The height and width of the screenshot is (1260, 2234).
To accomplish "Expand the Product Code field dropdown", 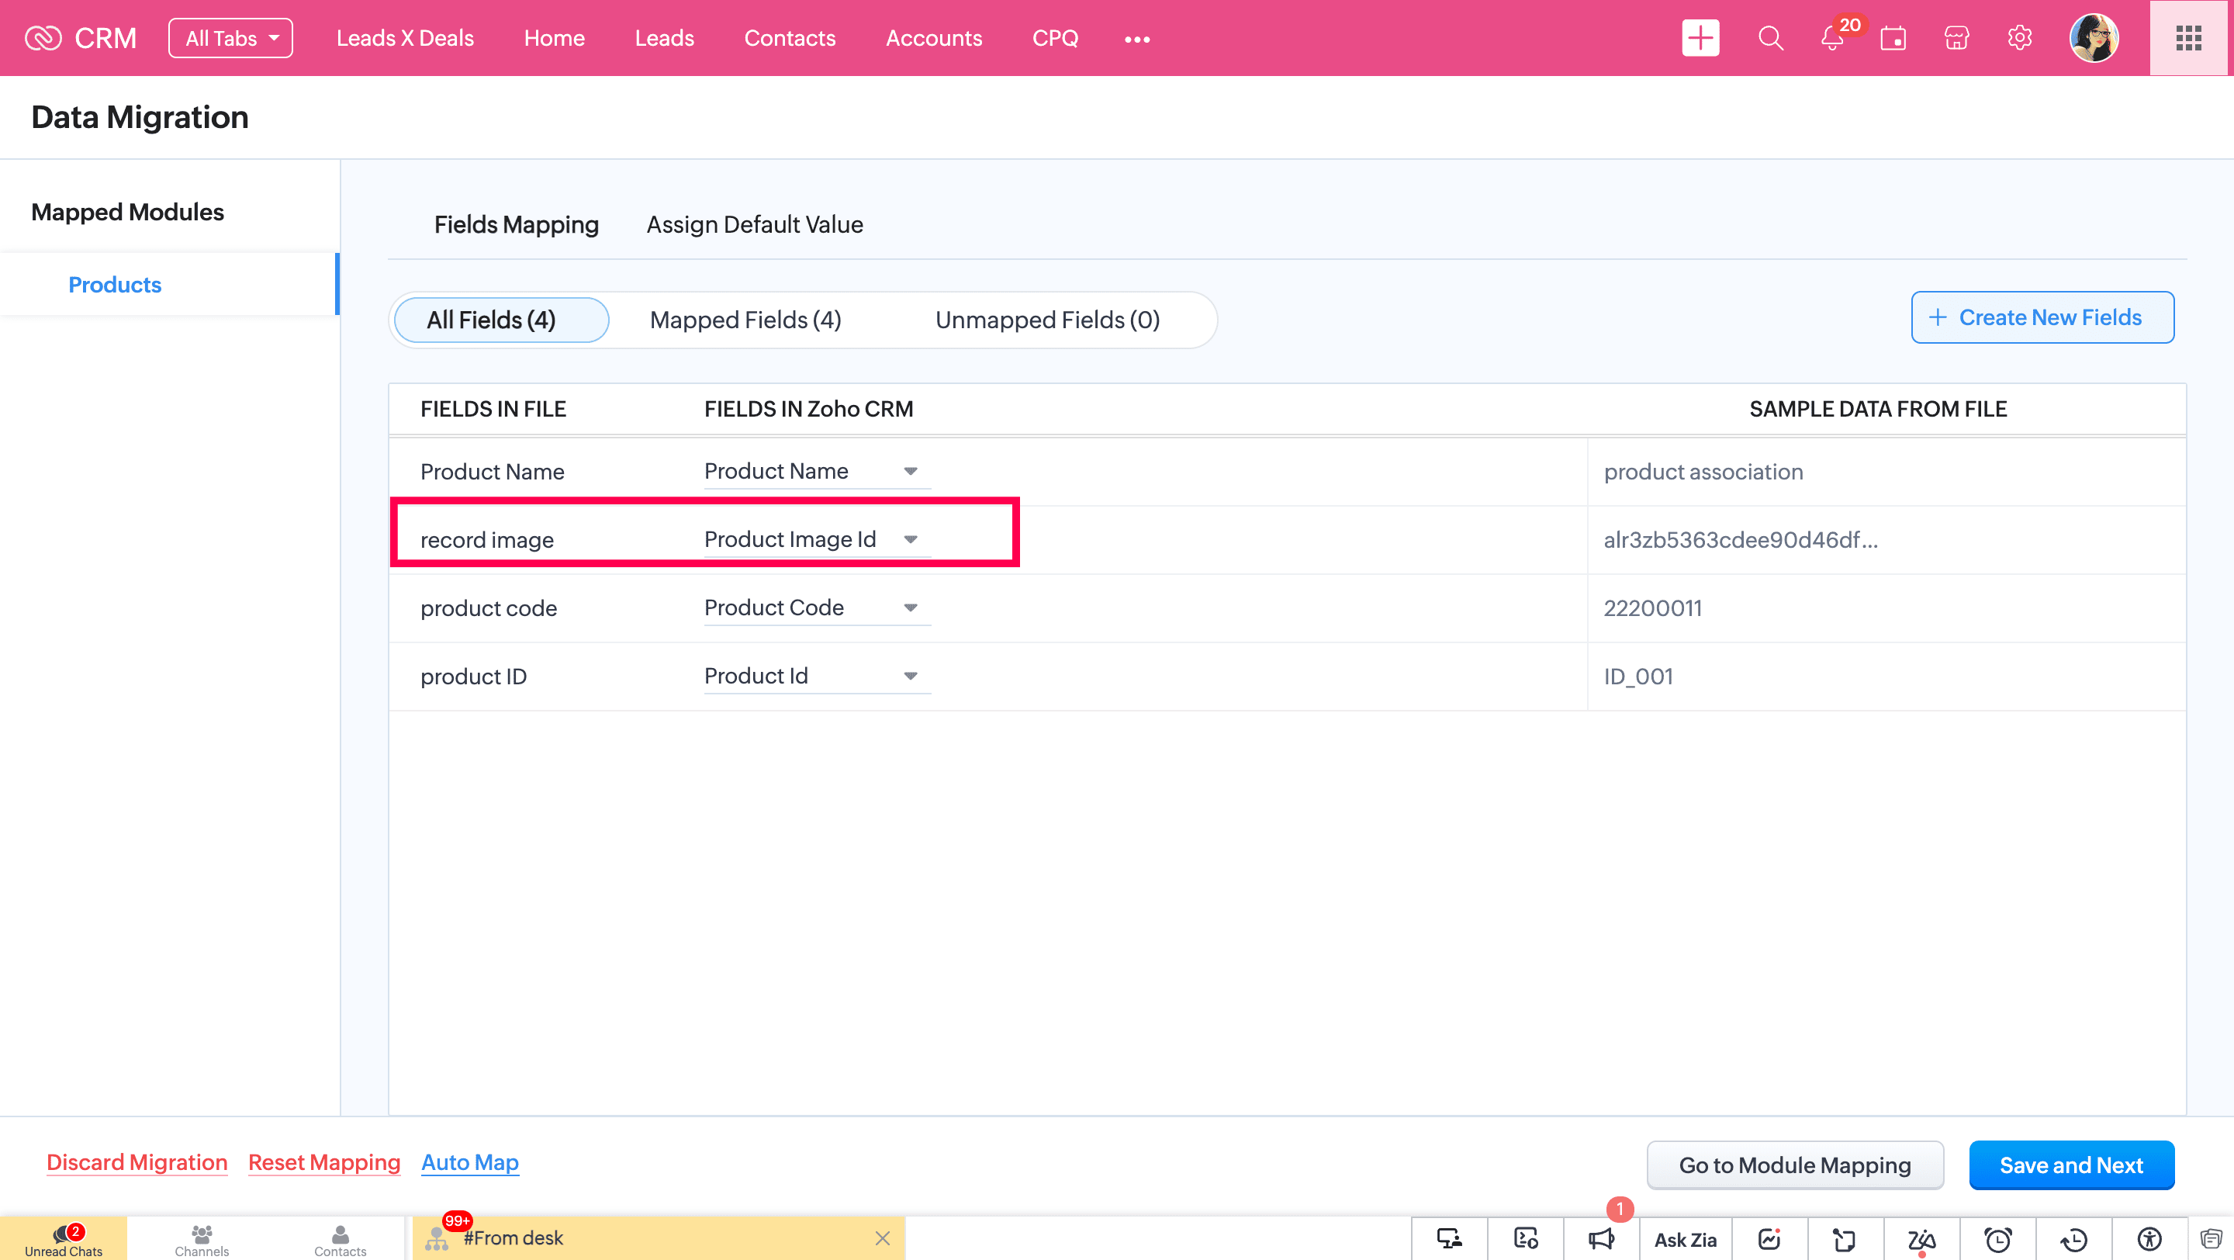I will [x=910, y=607].
